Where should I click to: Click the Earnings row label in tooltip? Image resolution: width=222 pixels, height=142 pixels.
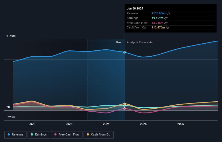coord(133,18)
